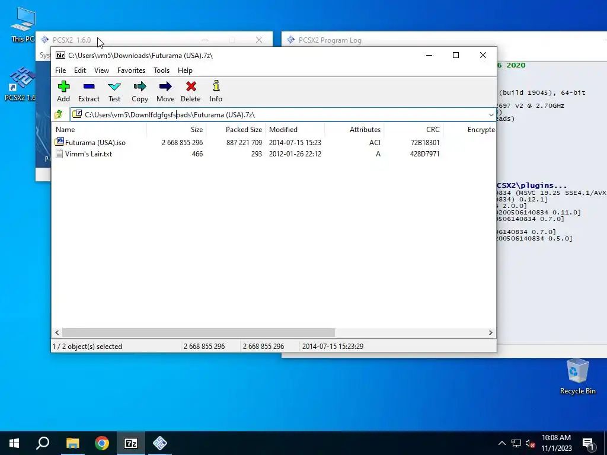Open the Windows Start menu

[14, 443]
